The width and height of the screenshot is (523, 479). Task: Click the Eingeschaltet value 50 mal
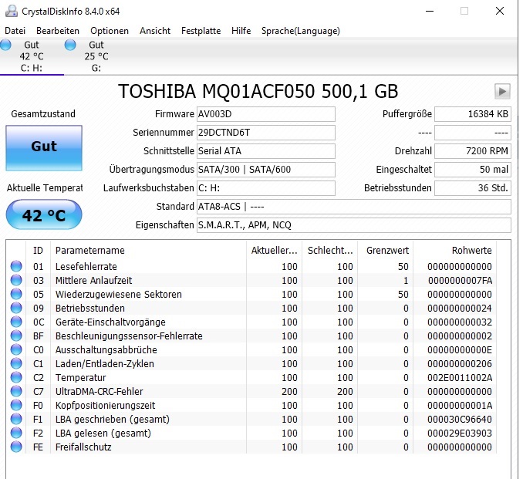tap(473, 170)
